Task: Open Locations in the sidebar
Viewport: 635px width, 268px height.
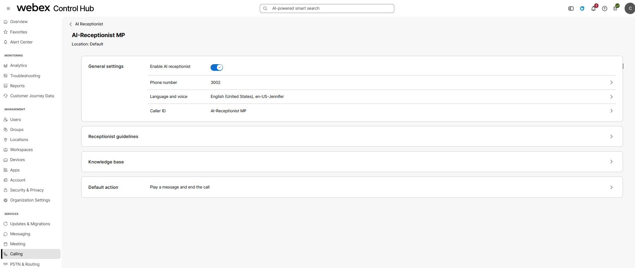Action: pos(19,140)
